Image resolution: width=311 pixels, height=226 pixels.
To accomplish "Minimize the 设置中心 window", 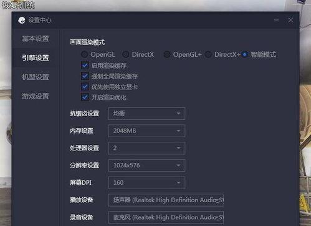I will pos(277,20).
